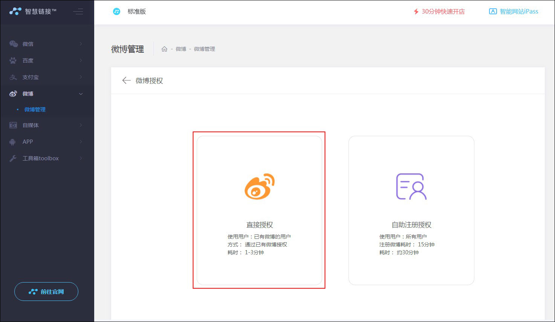Expand the 百度 menu chevron
Image resolution: width=555 pixels, height=322 pixels.
coord(81,61)
